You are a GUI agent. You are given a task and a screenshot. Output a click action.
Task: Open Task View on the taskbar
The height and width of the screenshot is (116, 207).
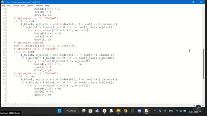click(83, 111)
